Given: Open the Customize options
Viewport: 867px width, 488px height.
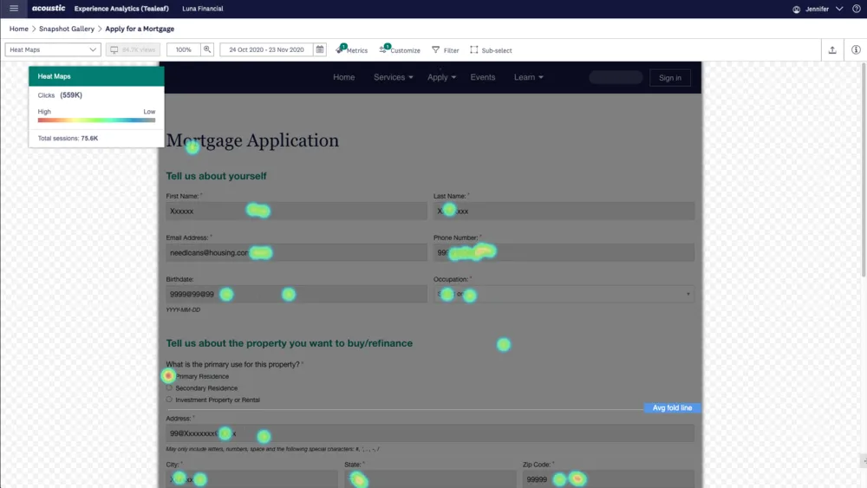Looking at the screenshot, I should (x=400, y=50).
